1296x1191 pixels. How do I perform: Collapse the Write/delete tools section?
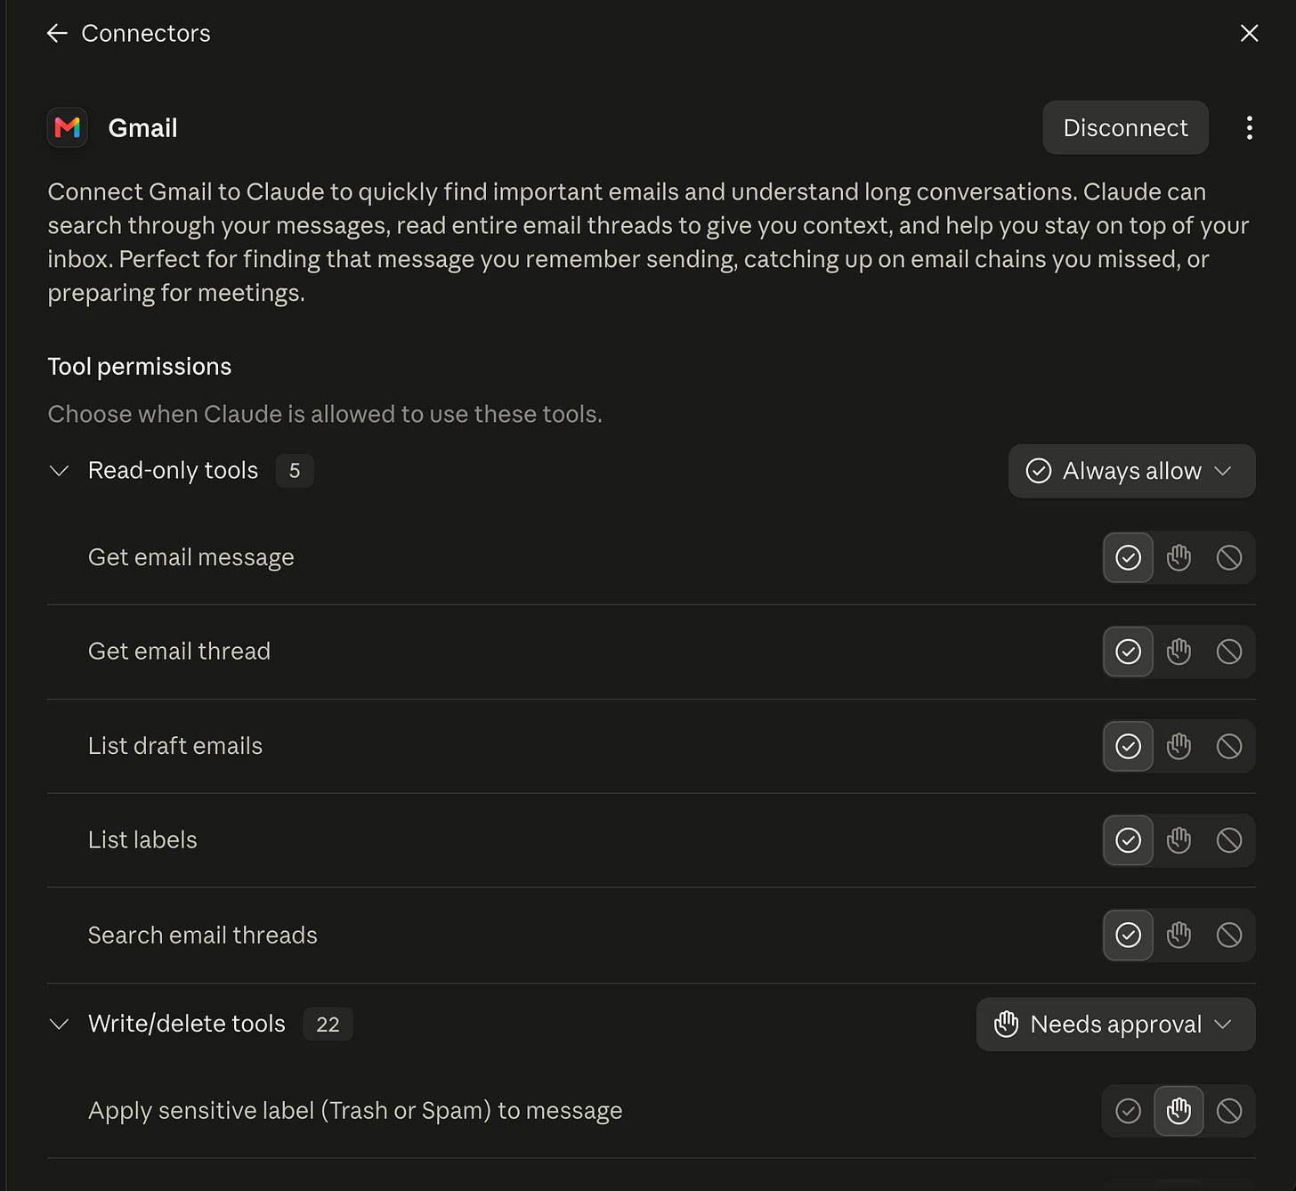(60, 1025)
